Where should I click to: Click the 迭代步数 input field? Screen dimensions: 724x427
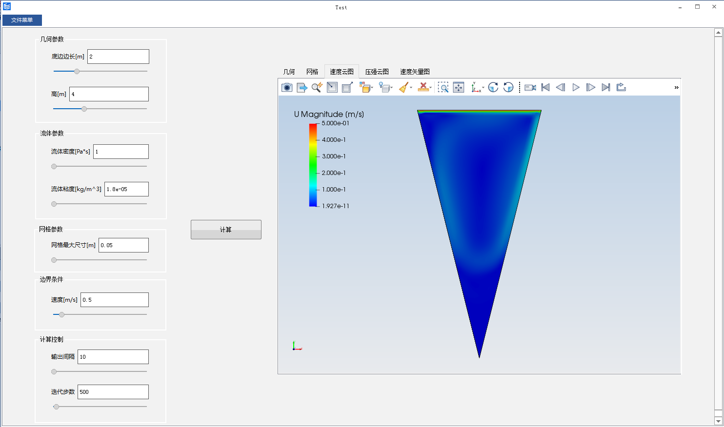click(x=113, y=392)
